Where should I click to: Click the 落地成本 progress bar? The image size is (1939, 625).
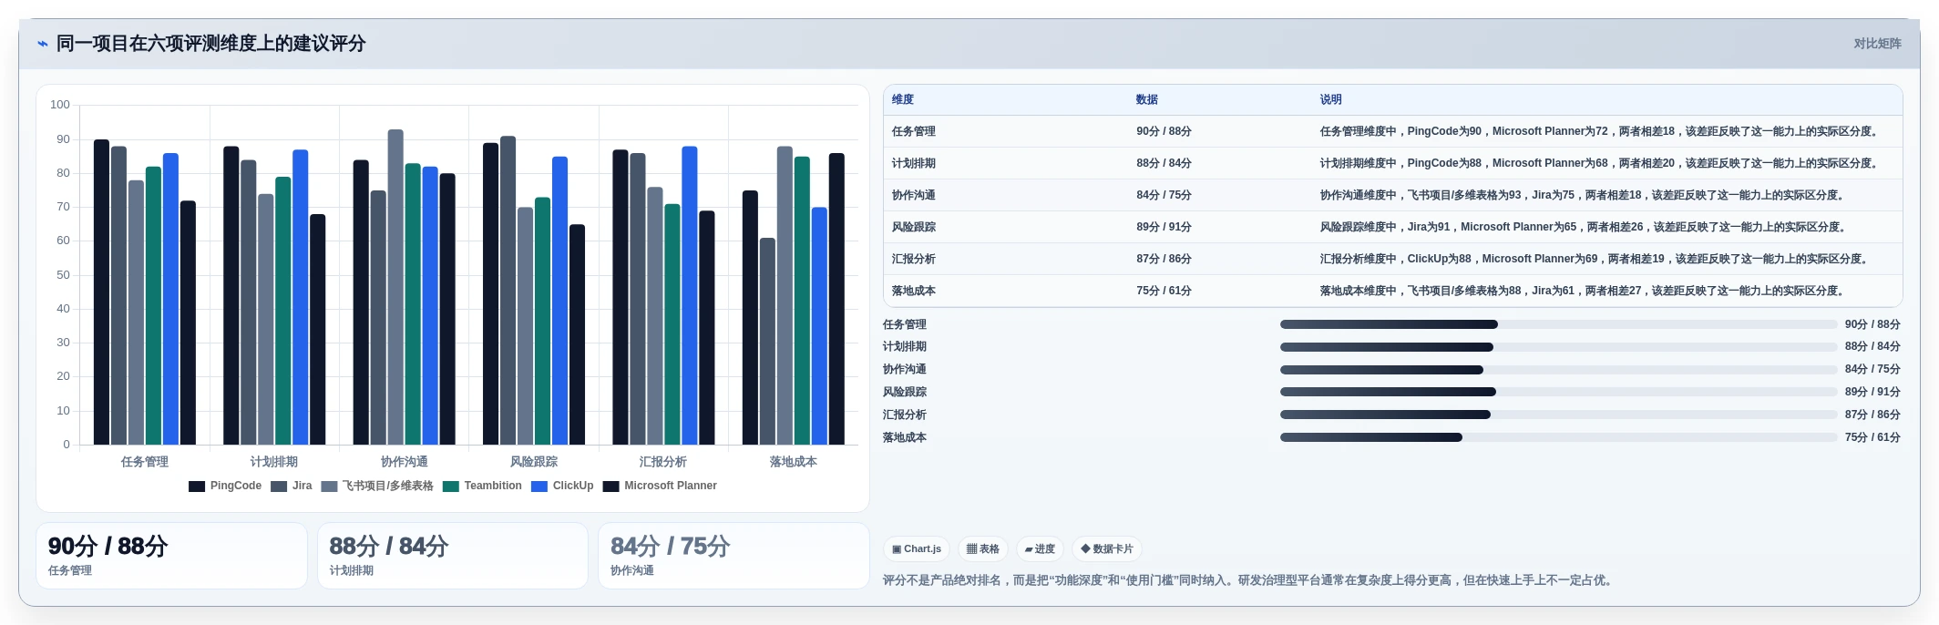(x=1558, y=437)
